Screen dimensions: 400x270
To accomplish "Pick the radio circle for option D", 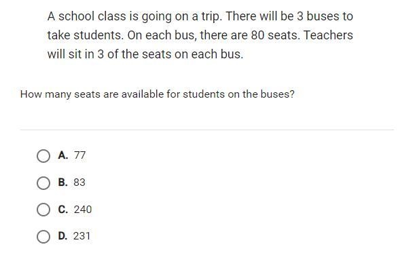I will coord(43,237).
